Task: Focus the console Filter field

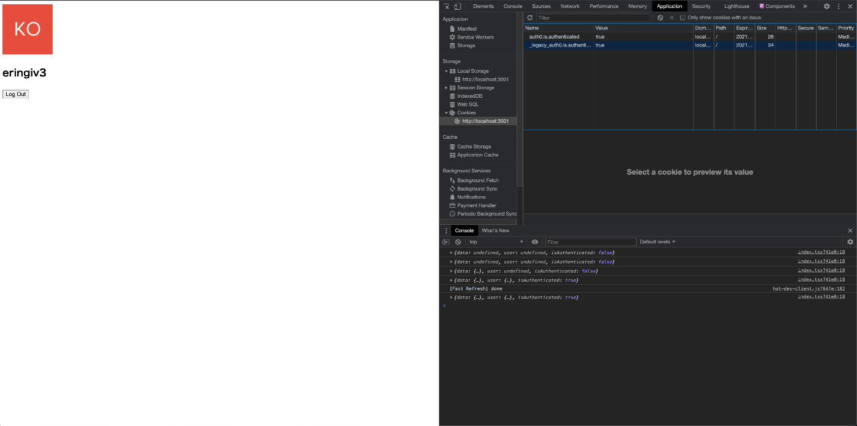Action: (x=591, y=242)
